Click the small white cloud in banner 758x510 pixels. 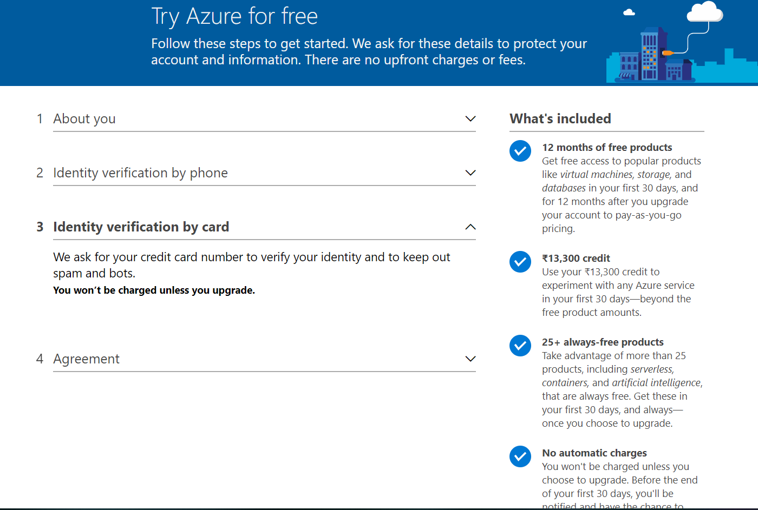pos(629,12)
